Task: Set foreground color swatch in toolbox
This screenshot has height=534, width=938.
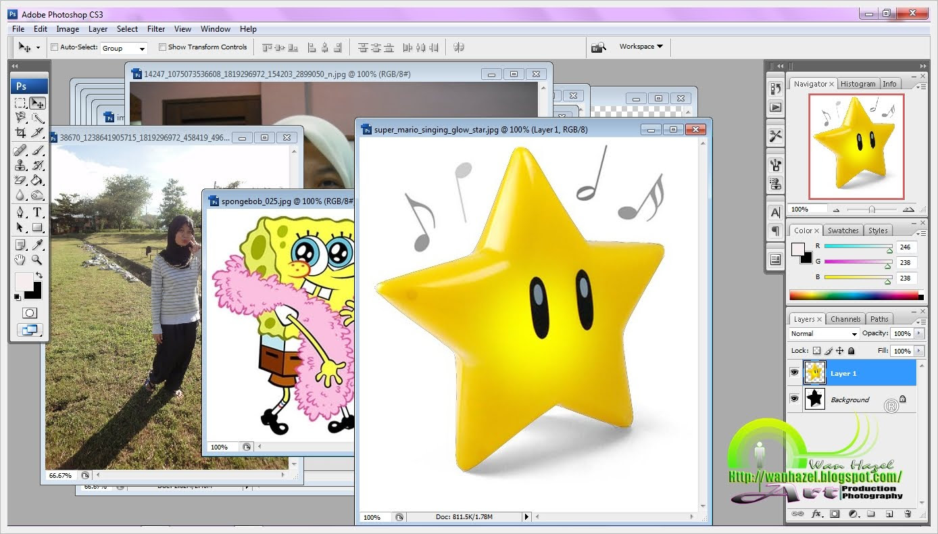Action: click(23, 282)
